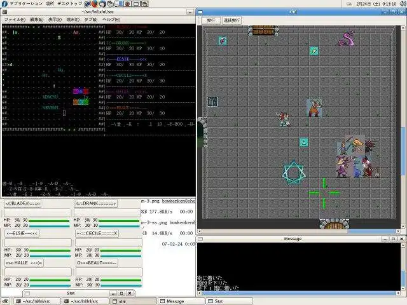Select the feather item tile near the snake
The height and width of the screenshot is (305, 407).
[314, 51]
